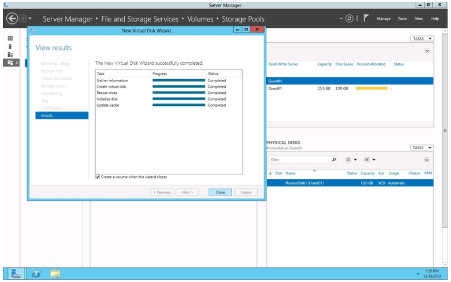451x282 pixels.
Task: Click the Storage Pools breadcrumb
Action: (243, 19)
